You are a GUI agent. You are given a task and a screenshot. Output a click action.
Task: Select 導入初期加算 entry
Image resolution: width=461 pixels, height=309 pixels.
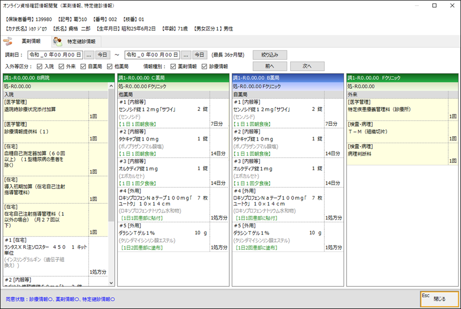(x=55, y=190)
